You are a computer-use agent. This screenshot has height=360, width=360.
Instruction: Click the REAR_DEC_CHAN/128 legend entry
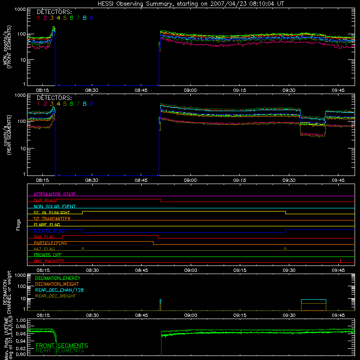[59, 290]
